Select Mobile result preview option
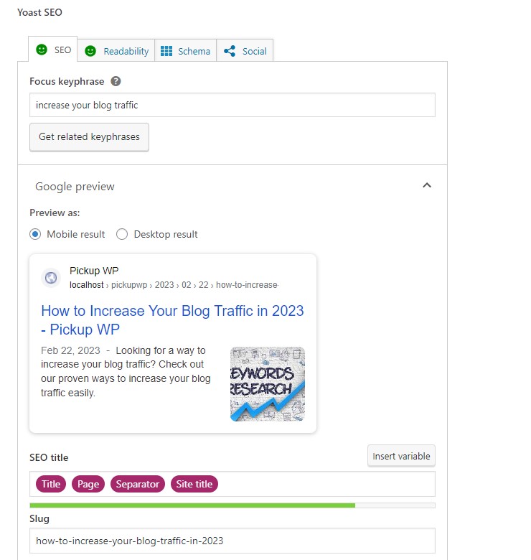The width and height of the screenshot is (531, 560). click(x=35, y=234)
